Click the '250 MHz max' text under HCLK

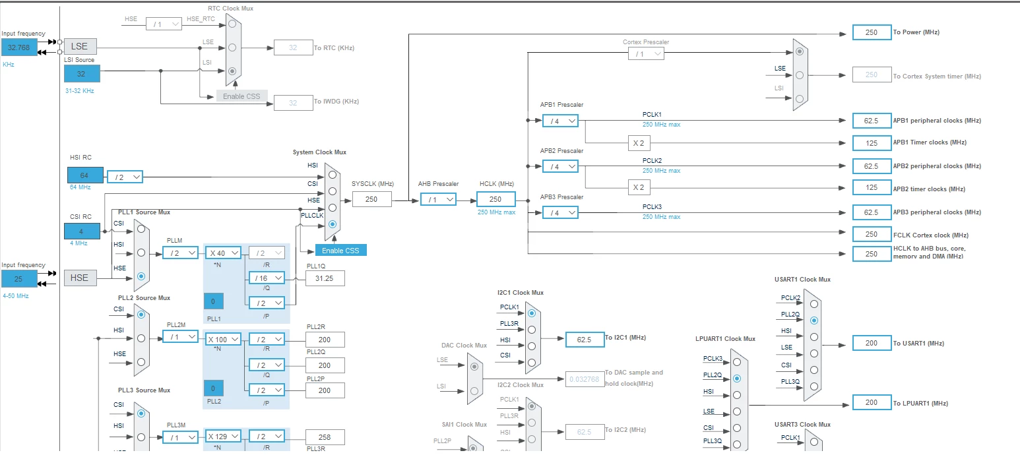coord(497,212)
